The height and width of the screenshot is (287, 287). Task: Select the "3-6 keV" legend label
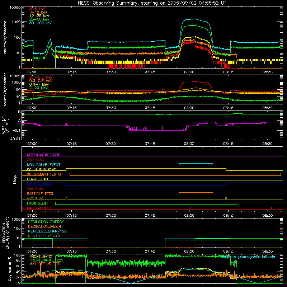(37, 9)
